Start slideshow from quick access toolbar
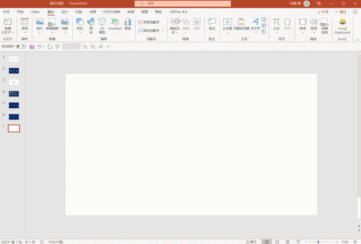This screenshot has height=244, width=361. coord(58,47)
